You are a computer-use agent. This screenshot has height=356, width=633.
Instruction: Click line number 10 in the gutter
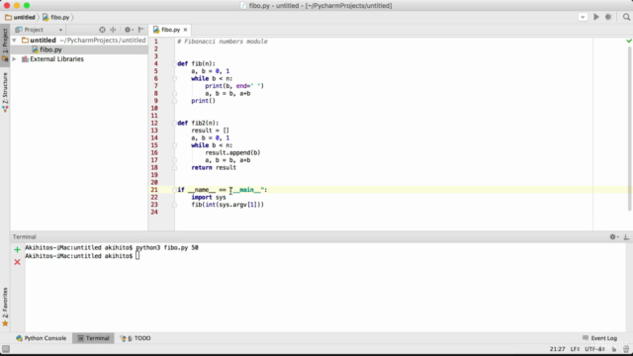click(x=154, y=108)
